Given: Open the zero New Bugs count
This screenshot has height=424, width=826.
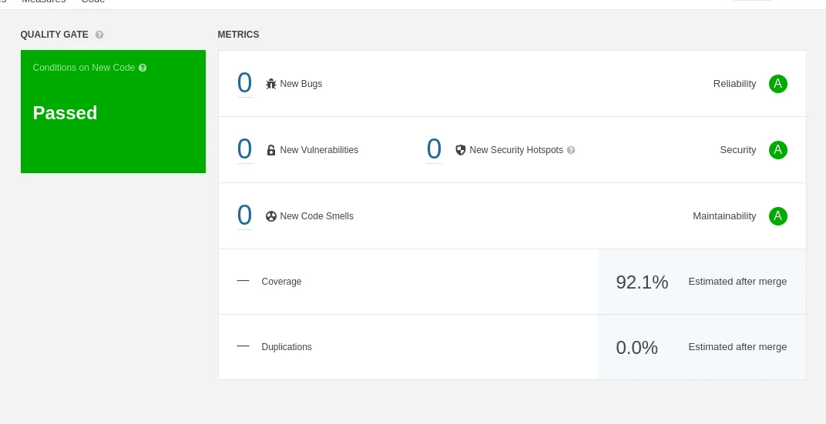Looking at the screenshot, I should [x=245, y=83].
